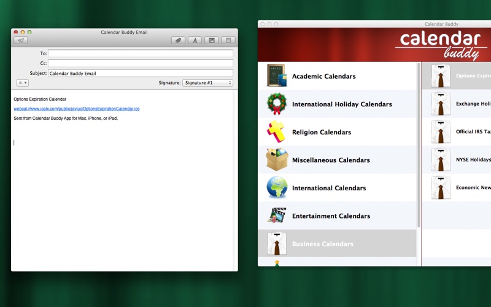Select International Calendars category

point(337,188)
